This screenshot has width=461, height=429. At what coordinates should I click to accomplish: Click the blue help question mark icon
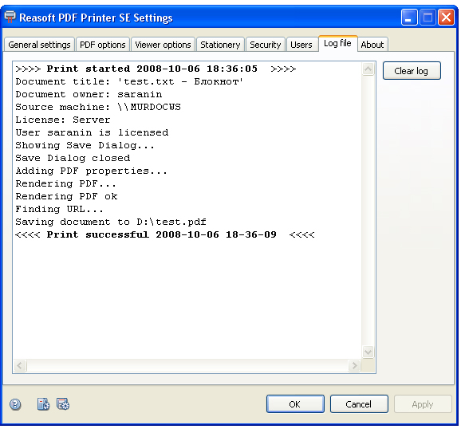click(15, 404)
